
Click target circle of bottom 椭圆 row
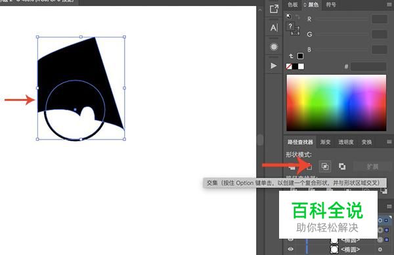point(380,249)
